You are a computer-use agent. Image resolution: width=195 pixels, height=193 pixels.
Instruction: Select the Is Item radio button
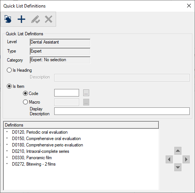[9, 86]
